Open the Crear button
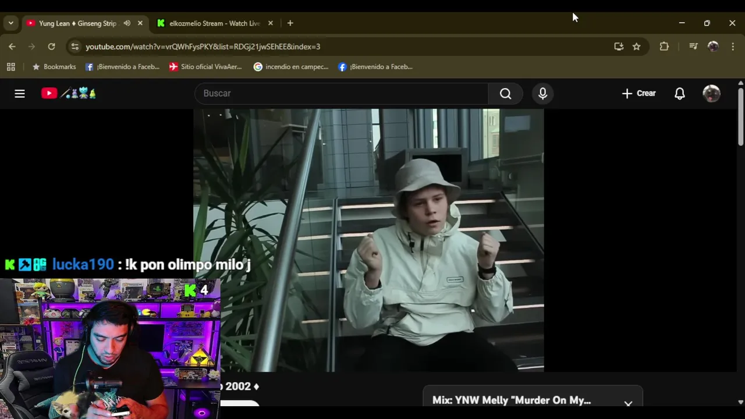 click(x=638, y=93)
